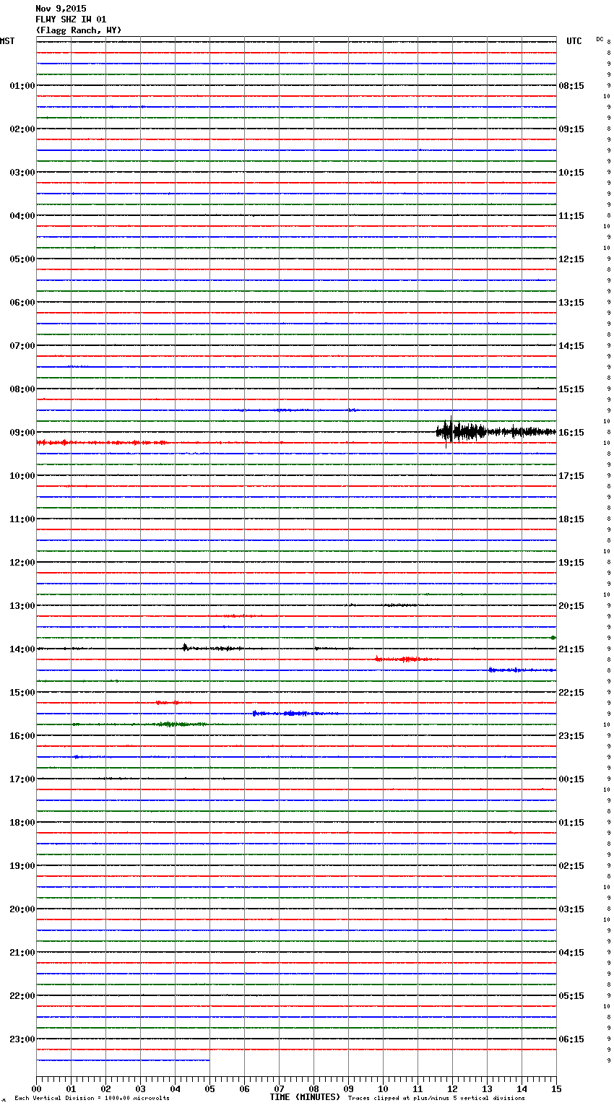Screen dimensions: 614x1108
Task: Click the end of the final blue trace
Action: pyautogui.click(x=209, y=1060)
